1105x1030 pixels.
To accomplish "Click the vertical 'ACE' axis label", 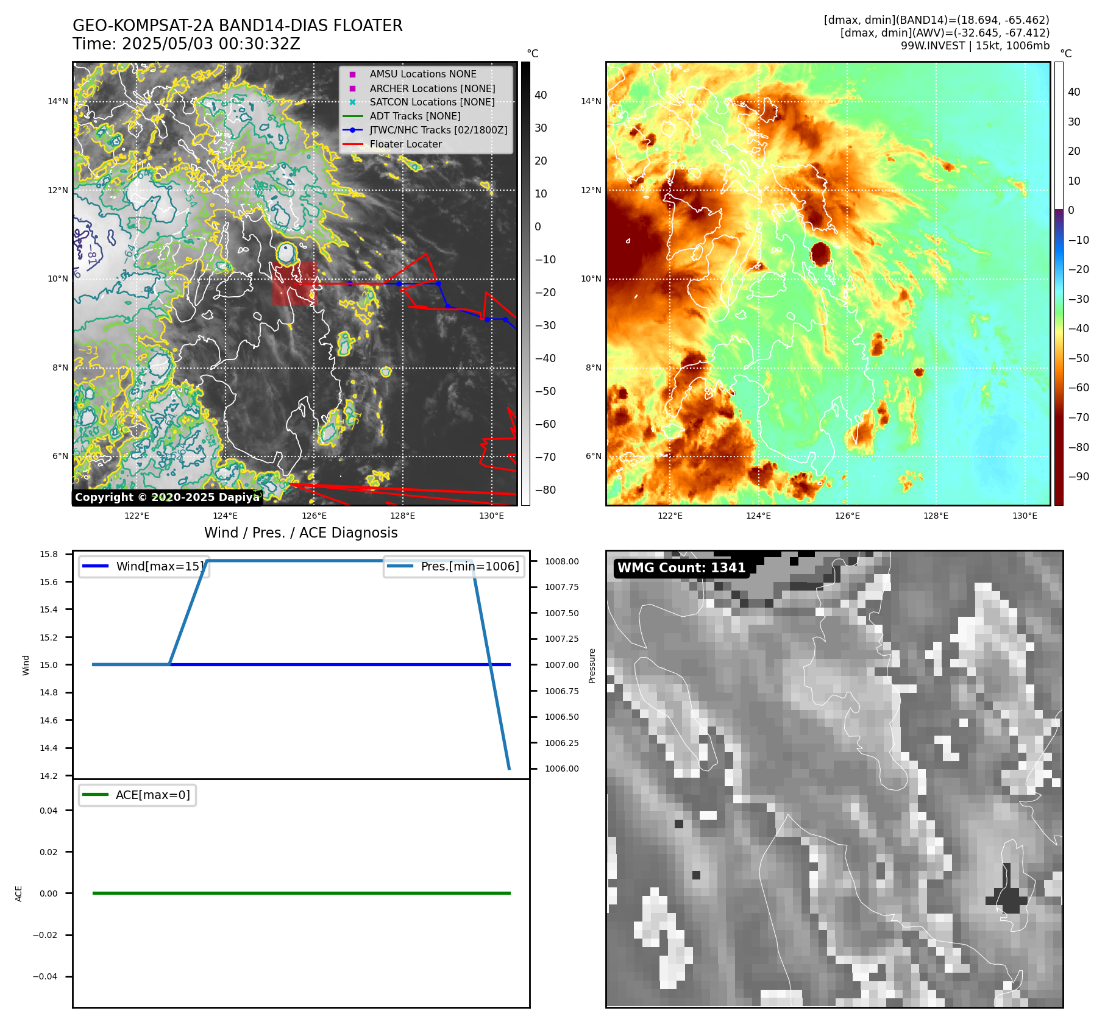I will coord(18,893).
